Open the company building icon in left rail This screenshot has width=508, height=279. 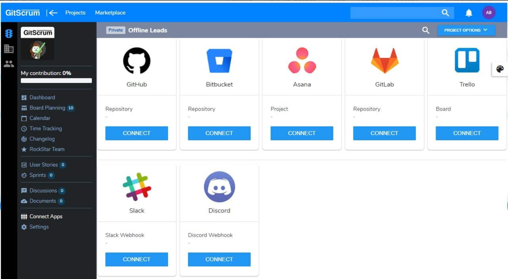click(9, 49)
